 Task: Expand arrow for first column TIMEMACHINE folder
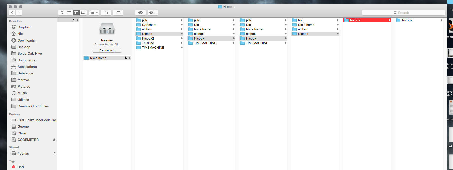point(182,47)
